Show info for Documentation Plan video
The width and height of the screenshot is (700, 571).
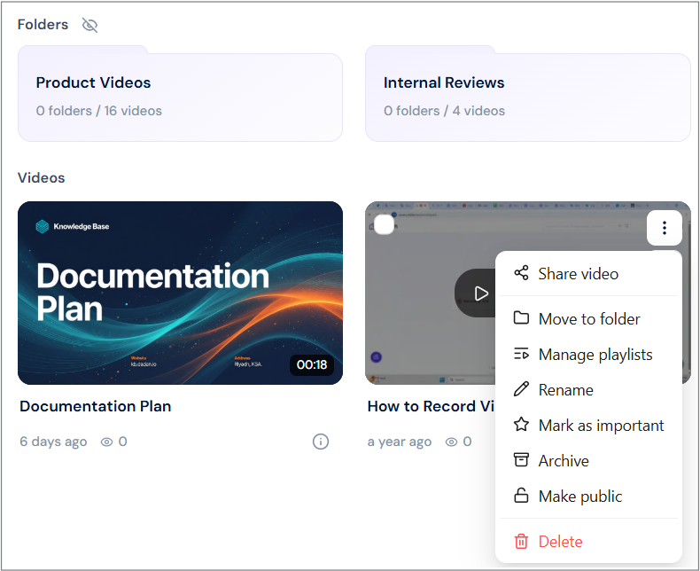[x=321, y=442]
